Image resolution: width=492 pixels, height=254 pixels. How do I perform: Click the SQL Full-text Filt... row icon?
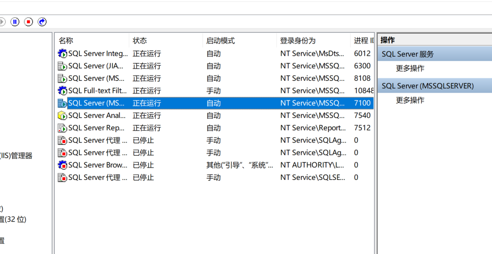(62, 91)
